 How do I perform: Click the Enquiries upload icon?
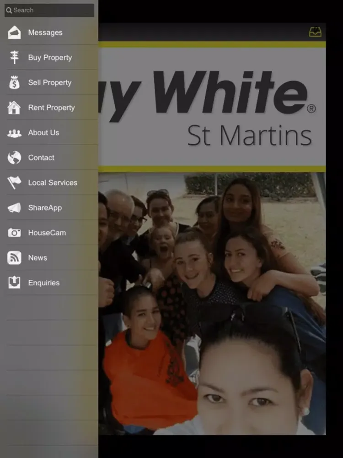(14, 283)
